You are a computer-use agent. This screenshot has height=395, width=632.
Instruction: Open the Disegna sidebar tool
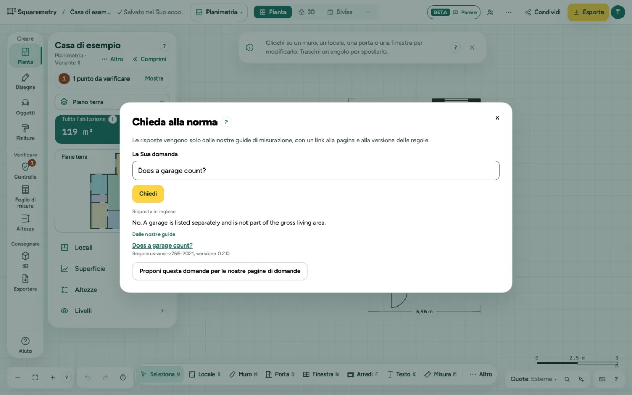point(25,82)
